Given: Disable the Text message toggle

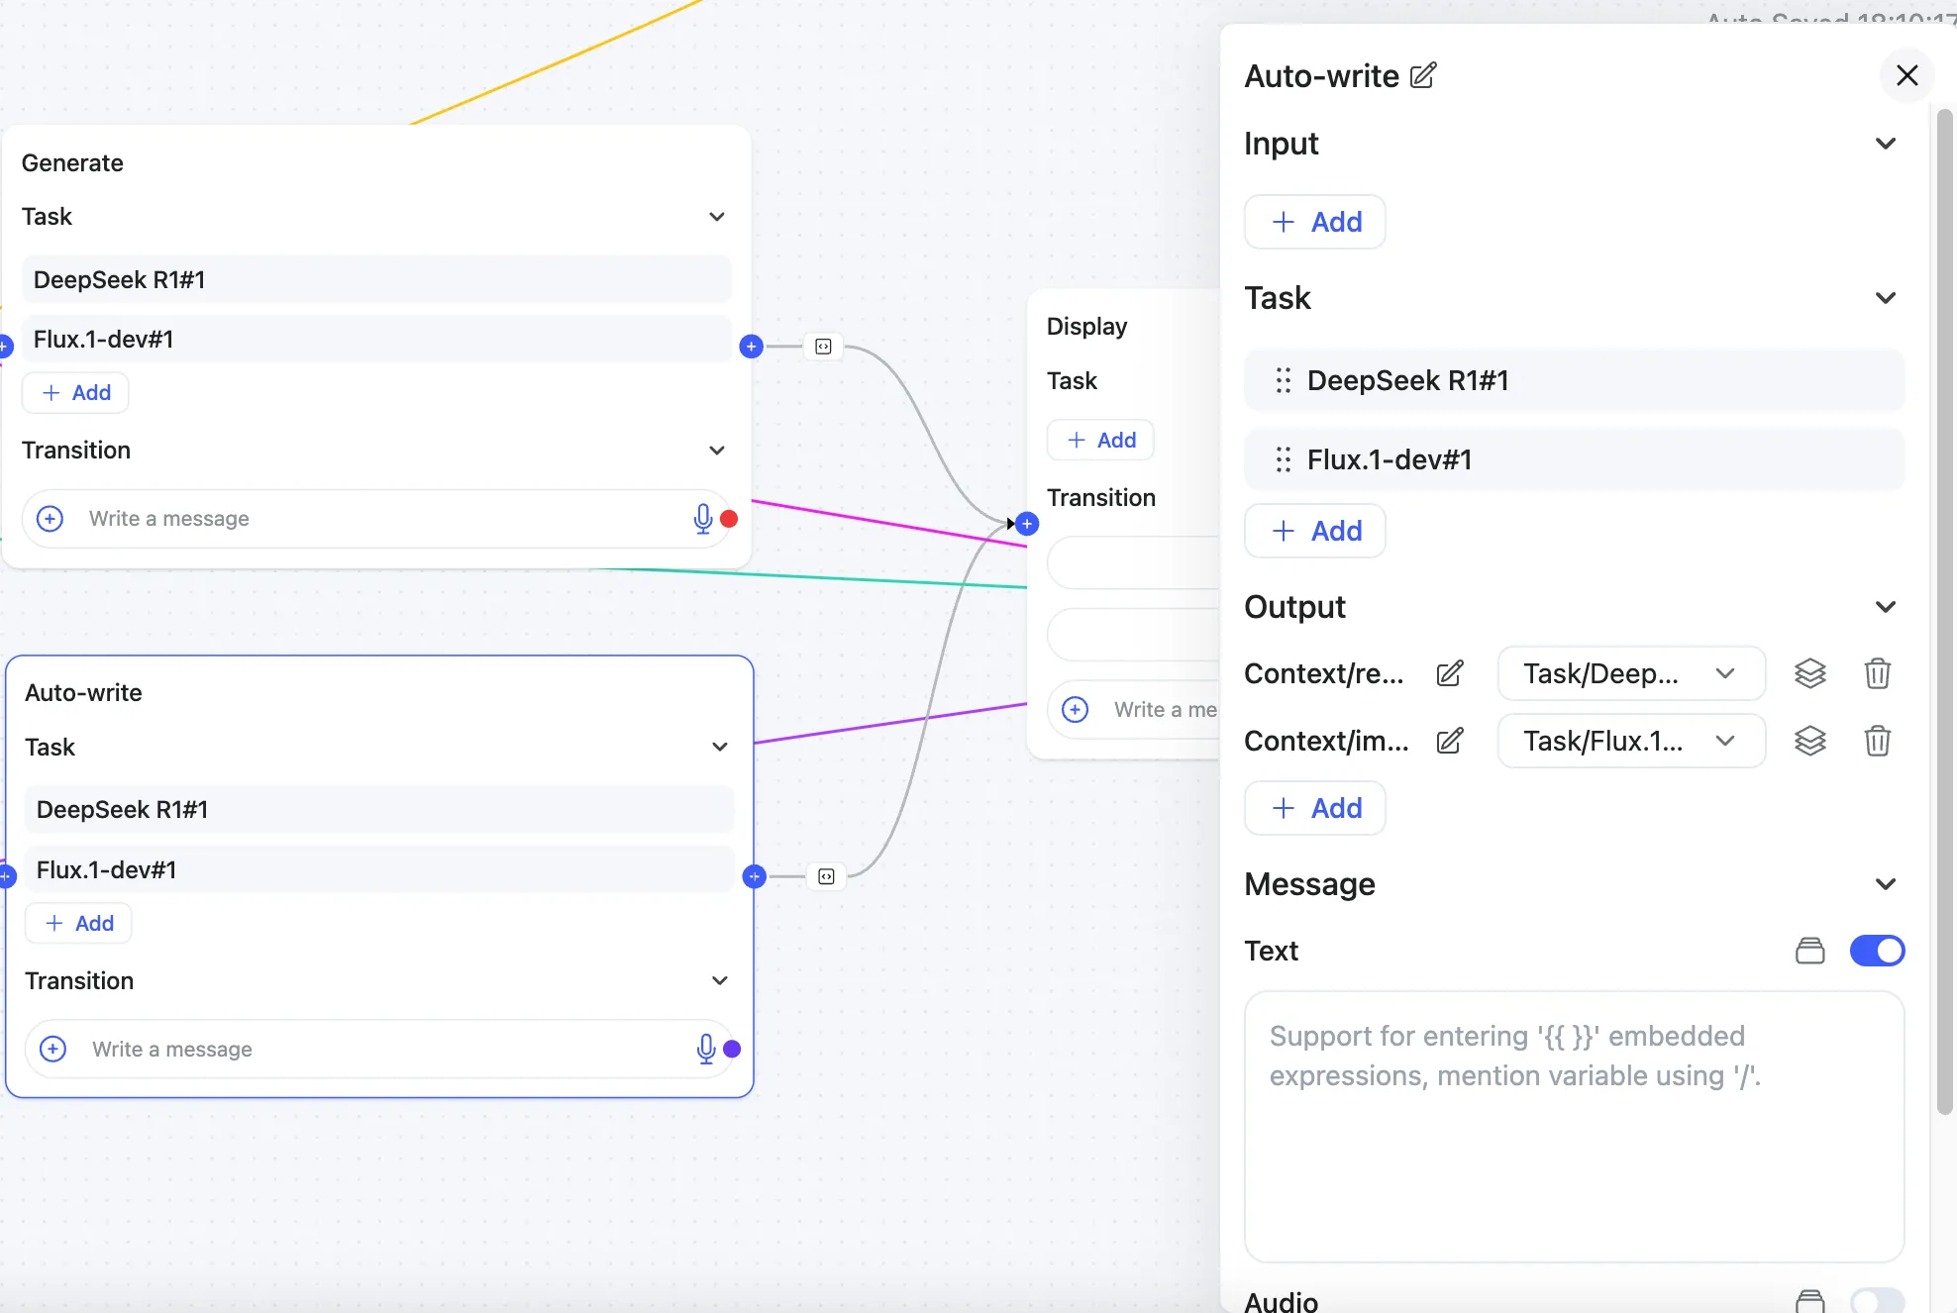Looking at the screenshot, I should 1877,951.
